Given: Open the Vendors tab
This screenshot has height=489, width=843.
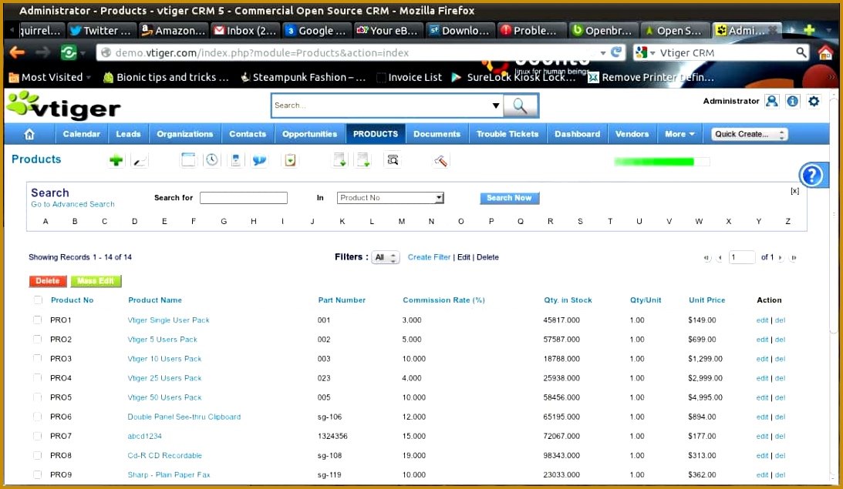Looking at the screenshot, I should [x=632, y=134].
